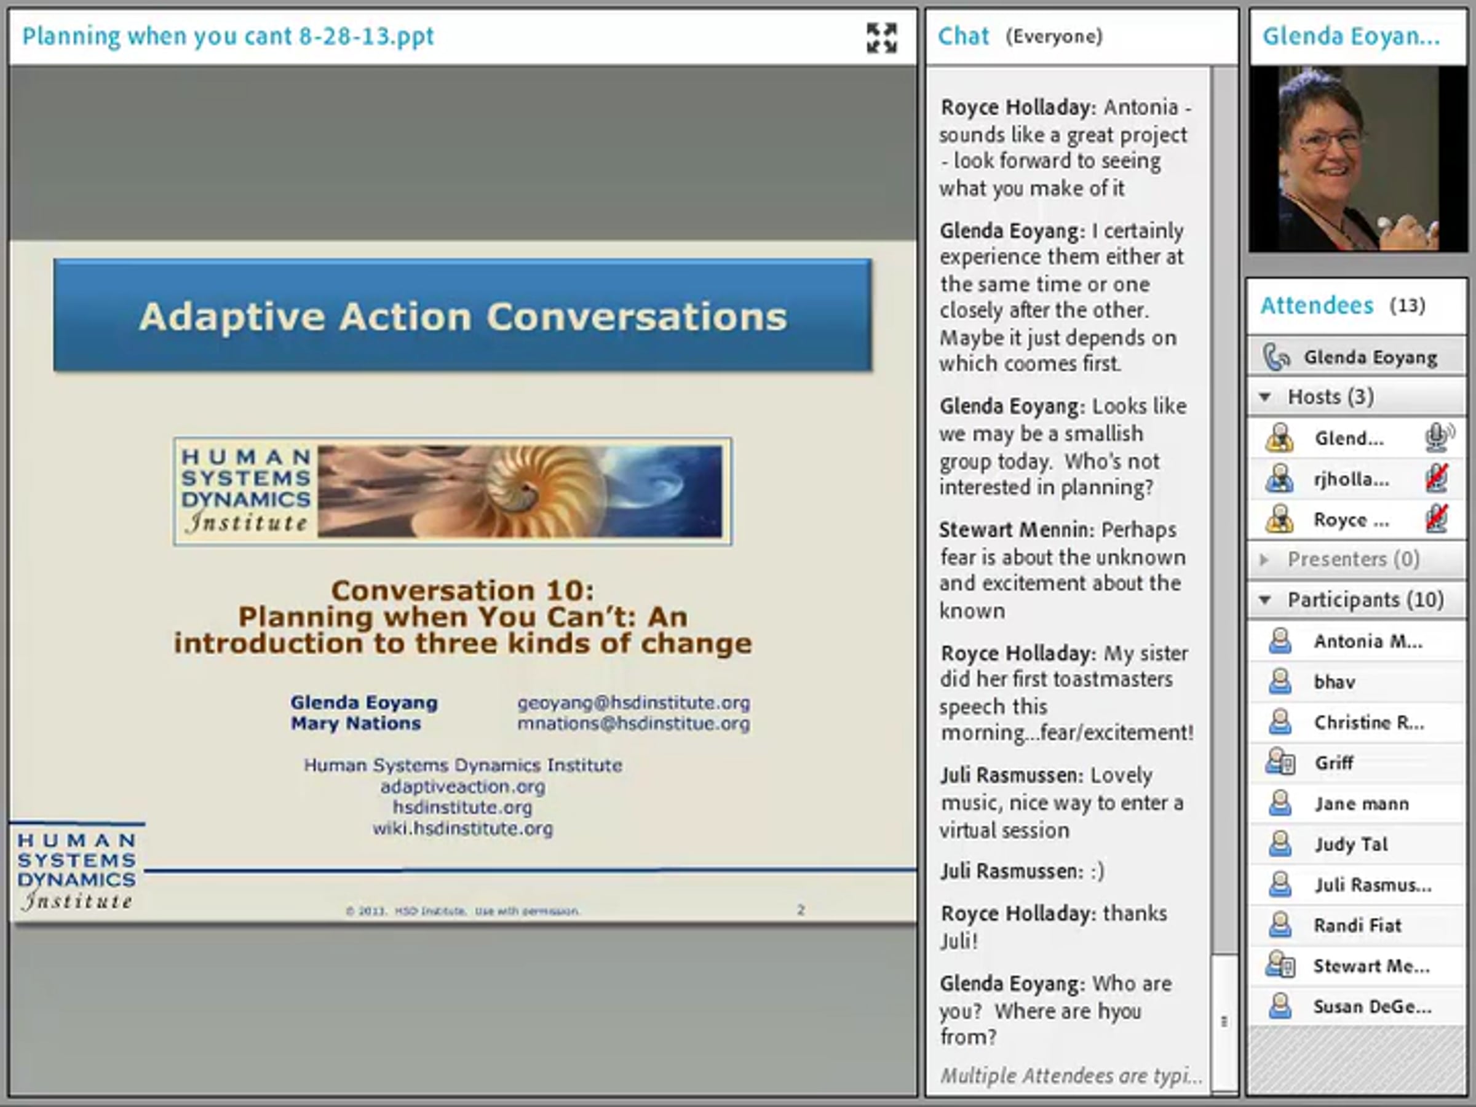This screenshot has height=1107, width=1476.
Task: Click the participant icon for Susan DeGe...
Action: tap(1280, 1006)
